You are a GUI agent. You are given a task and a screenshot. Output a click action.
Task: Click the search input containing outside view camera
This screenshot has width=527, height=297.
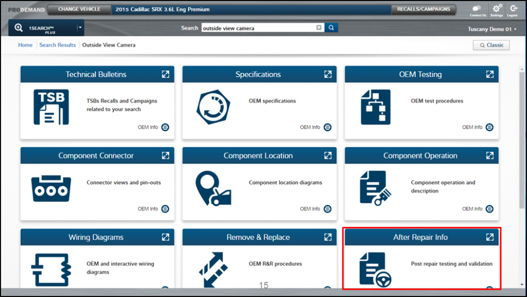pos(257,28)
